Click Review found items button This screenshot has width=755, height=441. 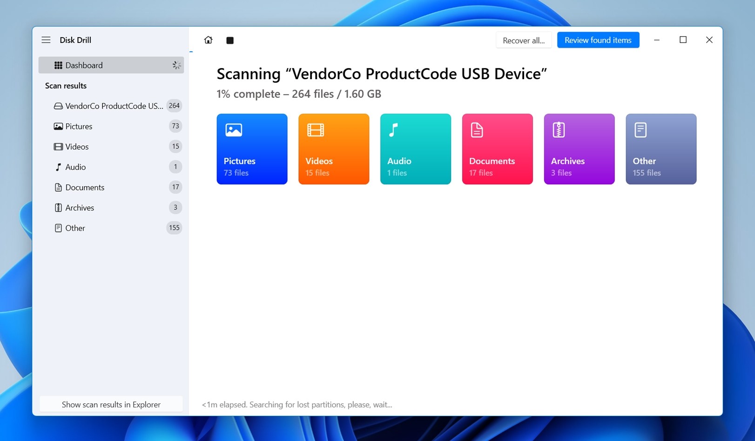point(598,40)
